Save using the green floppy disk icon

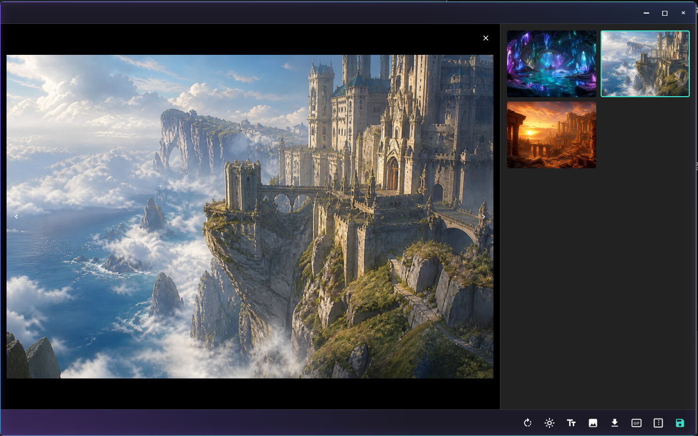(680, 423)
